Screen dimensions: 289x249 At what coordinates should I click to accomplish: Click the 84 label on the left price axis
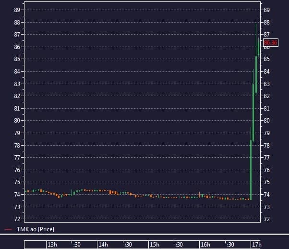(17, 72)
